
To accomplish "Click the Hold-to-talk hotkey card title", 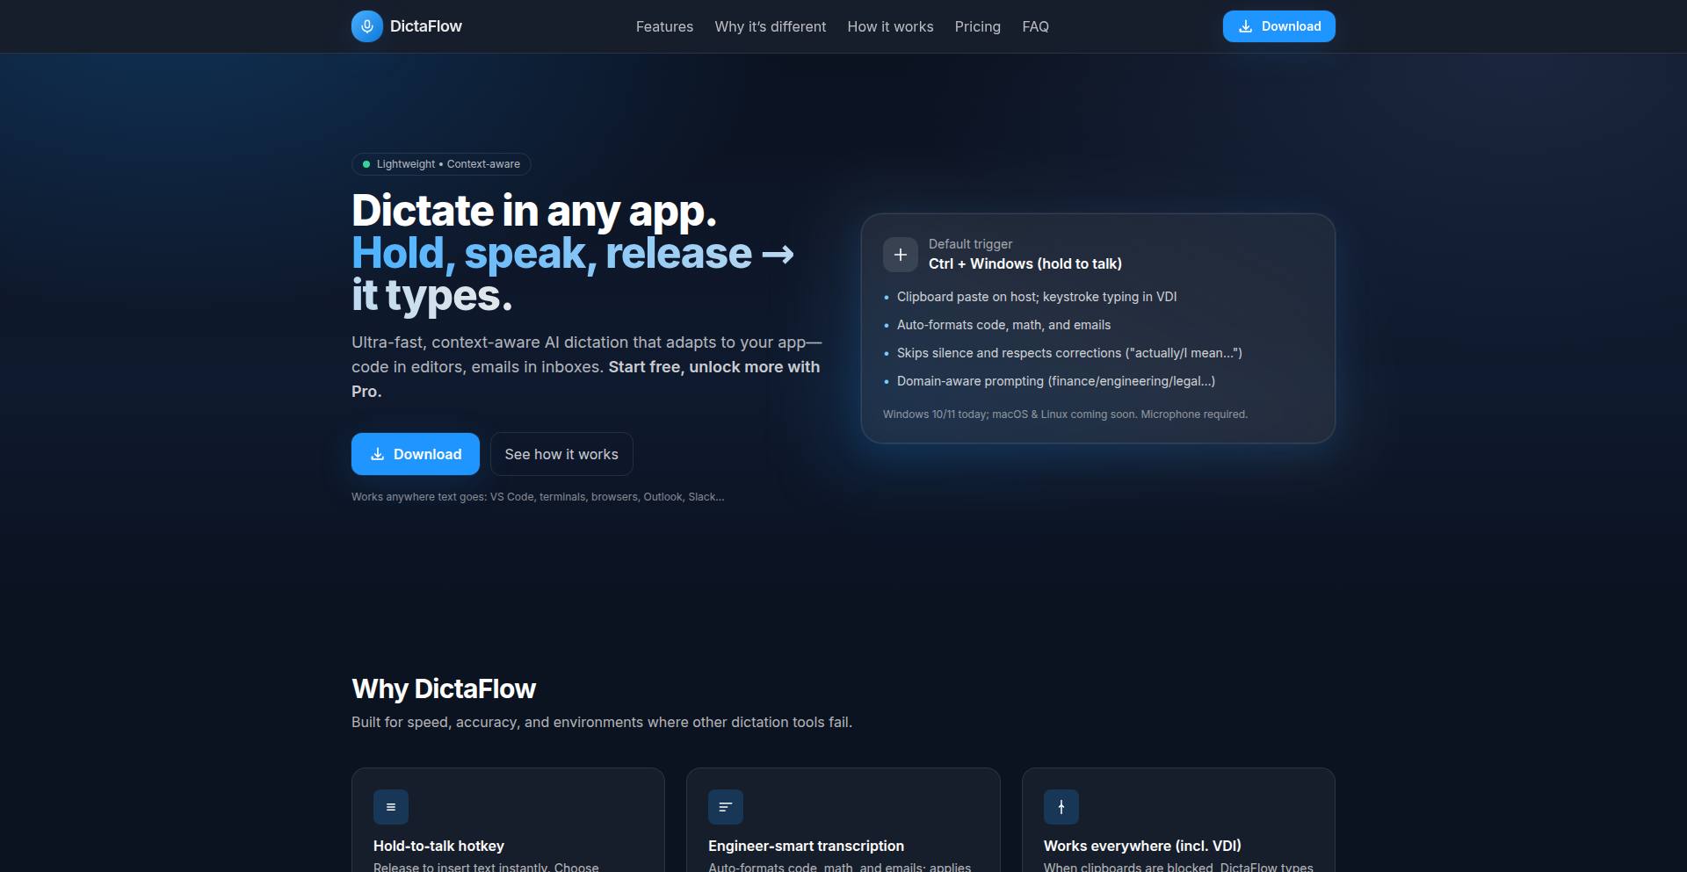I will [x=438, y=846].
